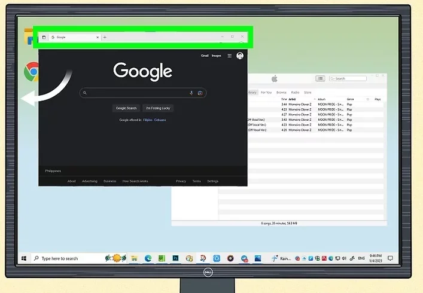Open the About footer link
This screenshot has height=293, width=423.
[x=71, y=181]
